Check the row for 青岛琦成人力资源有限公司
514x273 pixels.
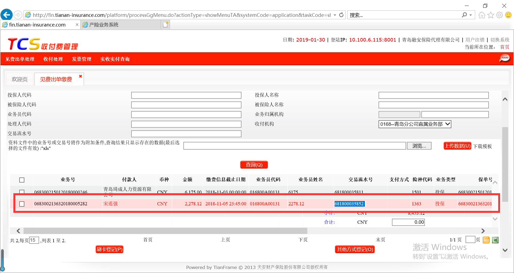point(22,192)
